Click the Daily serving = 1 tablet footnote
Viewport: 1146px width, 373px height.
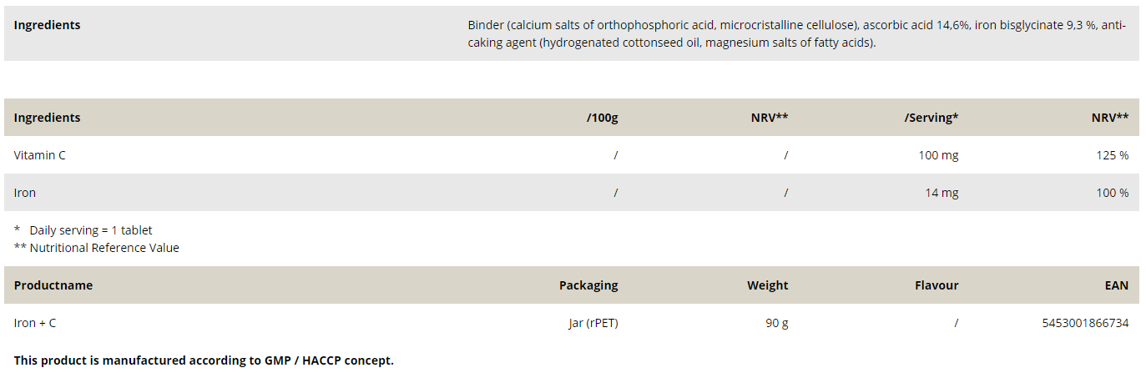pyautogui.click(x=83, y=230)
